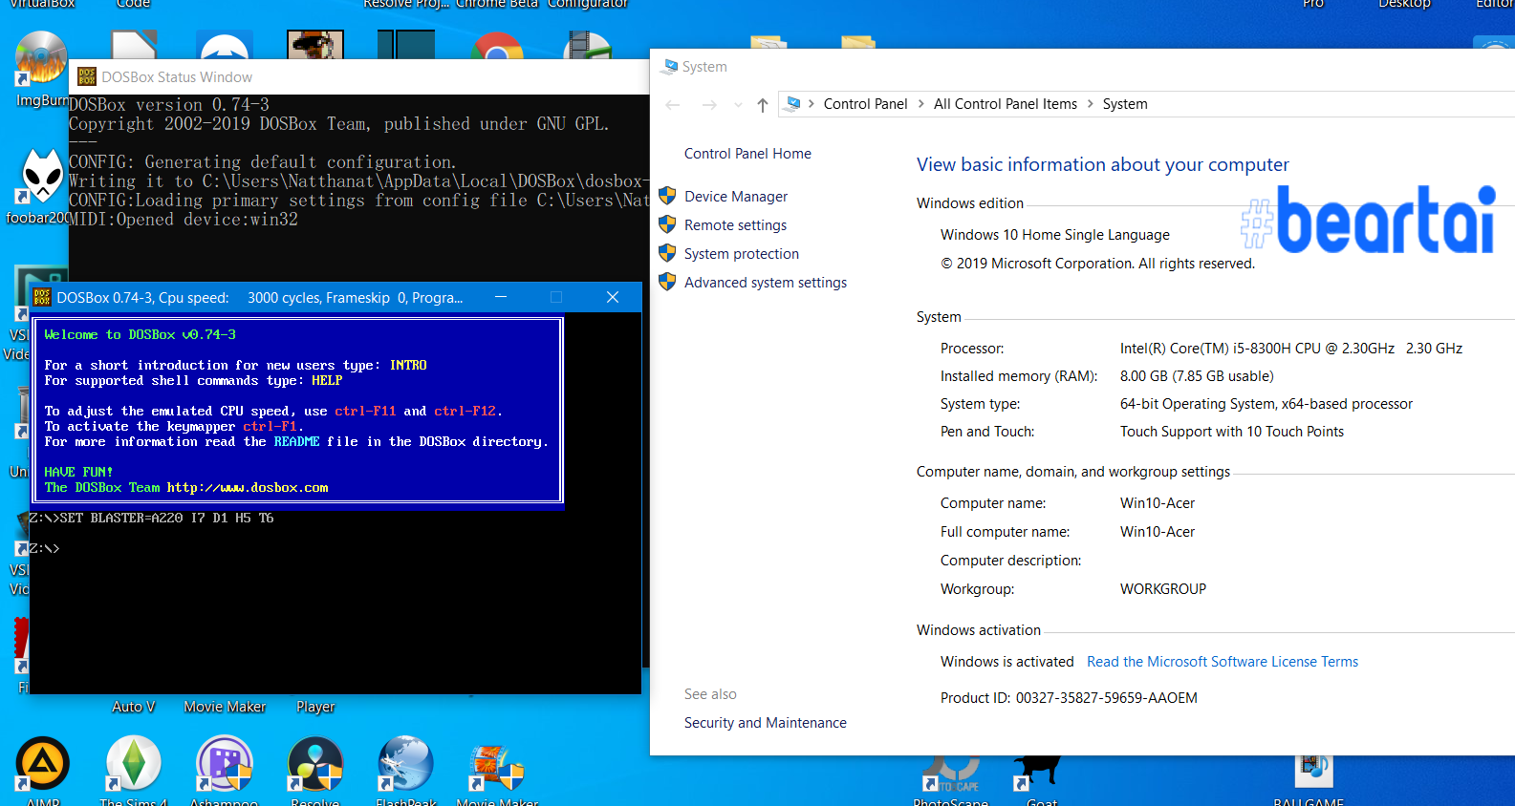The image size is (1515, 806).
Task: Open the pixel-art character game desktop icon
Action: (315, 45)
